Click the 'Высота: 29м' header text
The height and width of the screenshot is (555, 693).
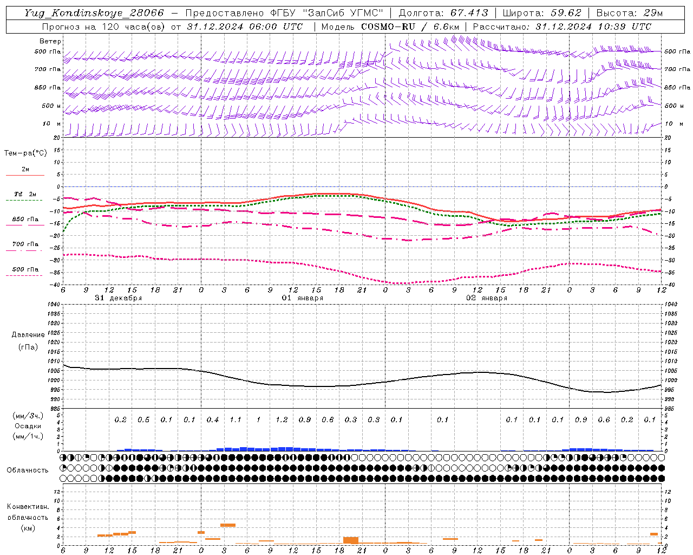(629, 13)
